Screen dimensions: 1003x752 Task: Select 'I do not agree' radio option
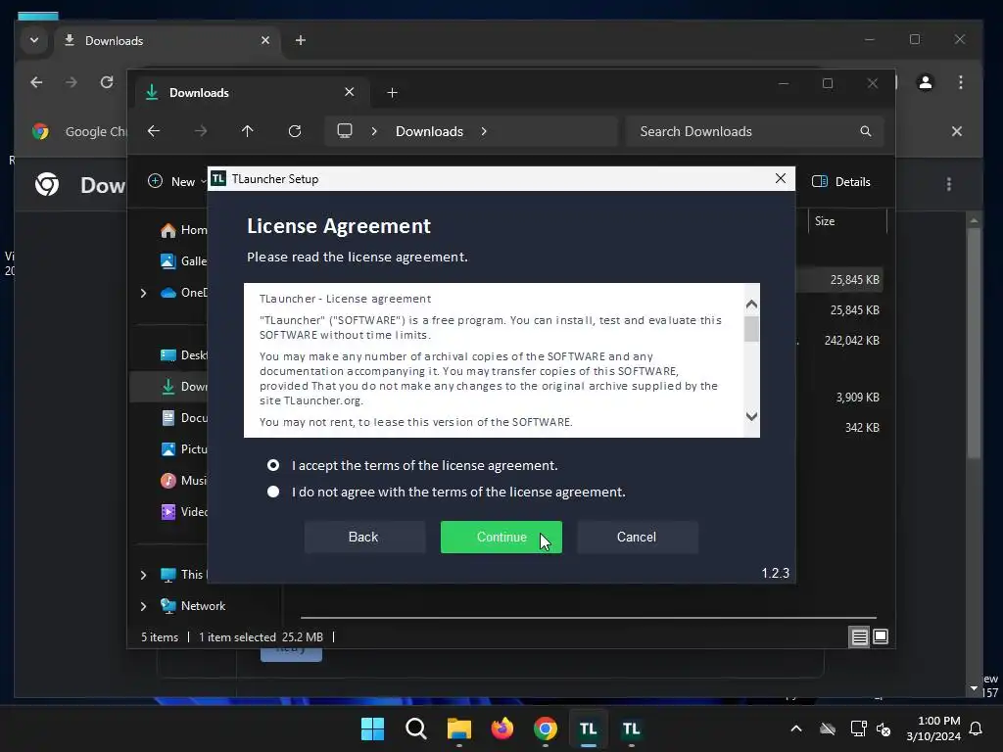[273, 492]
